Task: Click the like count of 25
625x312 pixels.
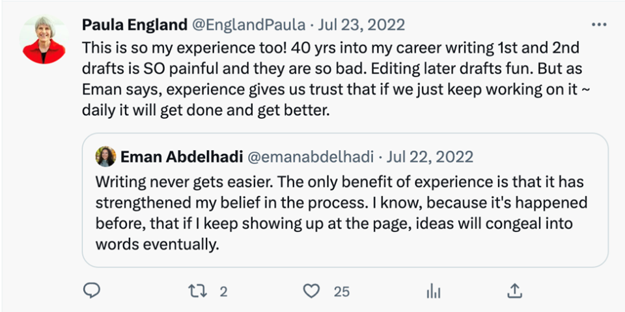Action: pos(342,291)
